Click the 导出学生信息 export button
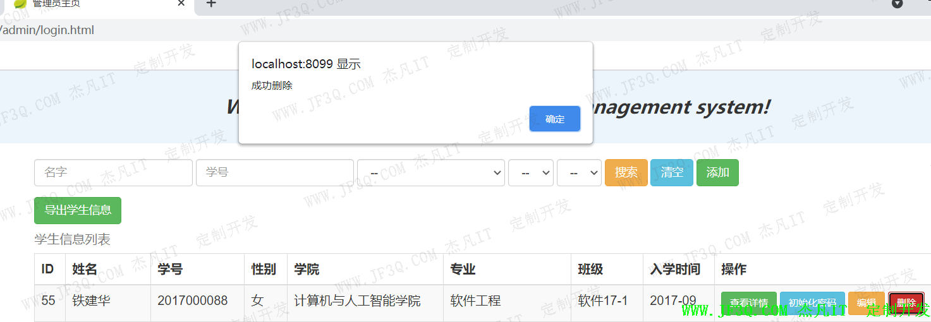 (78, 210)
